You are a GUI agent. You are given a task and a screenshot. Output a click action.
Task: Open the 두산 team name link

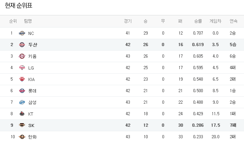pyautogui.click(x=33, y=45)
